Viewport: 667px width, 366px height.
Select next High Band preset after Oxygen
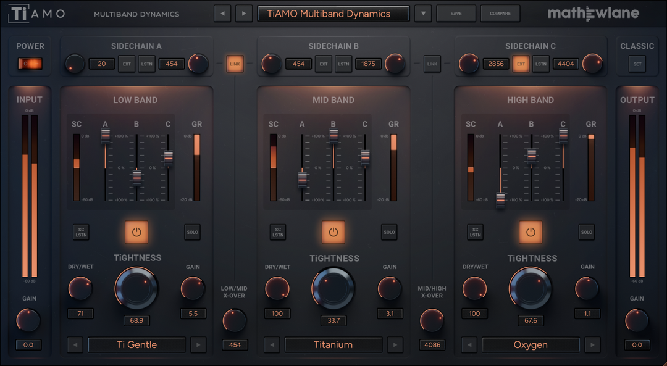(592, 345)
